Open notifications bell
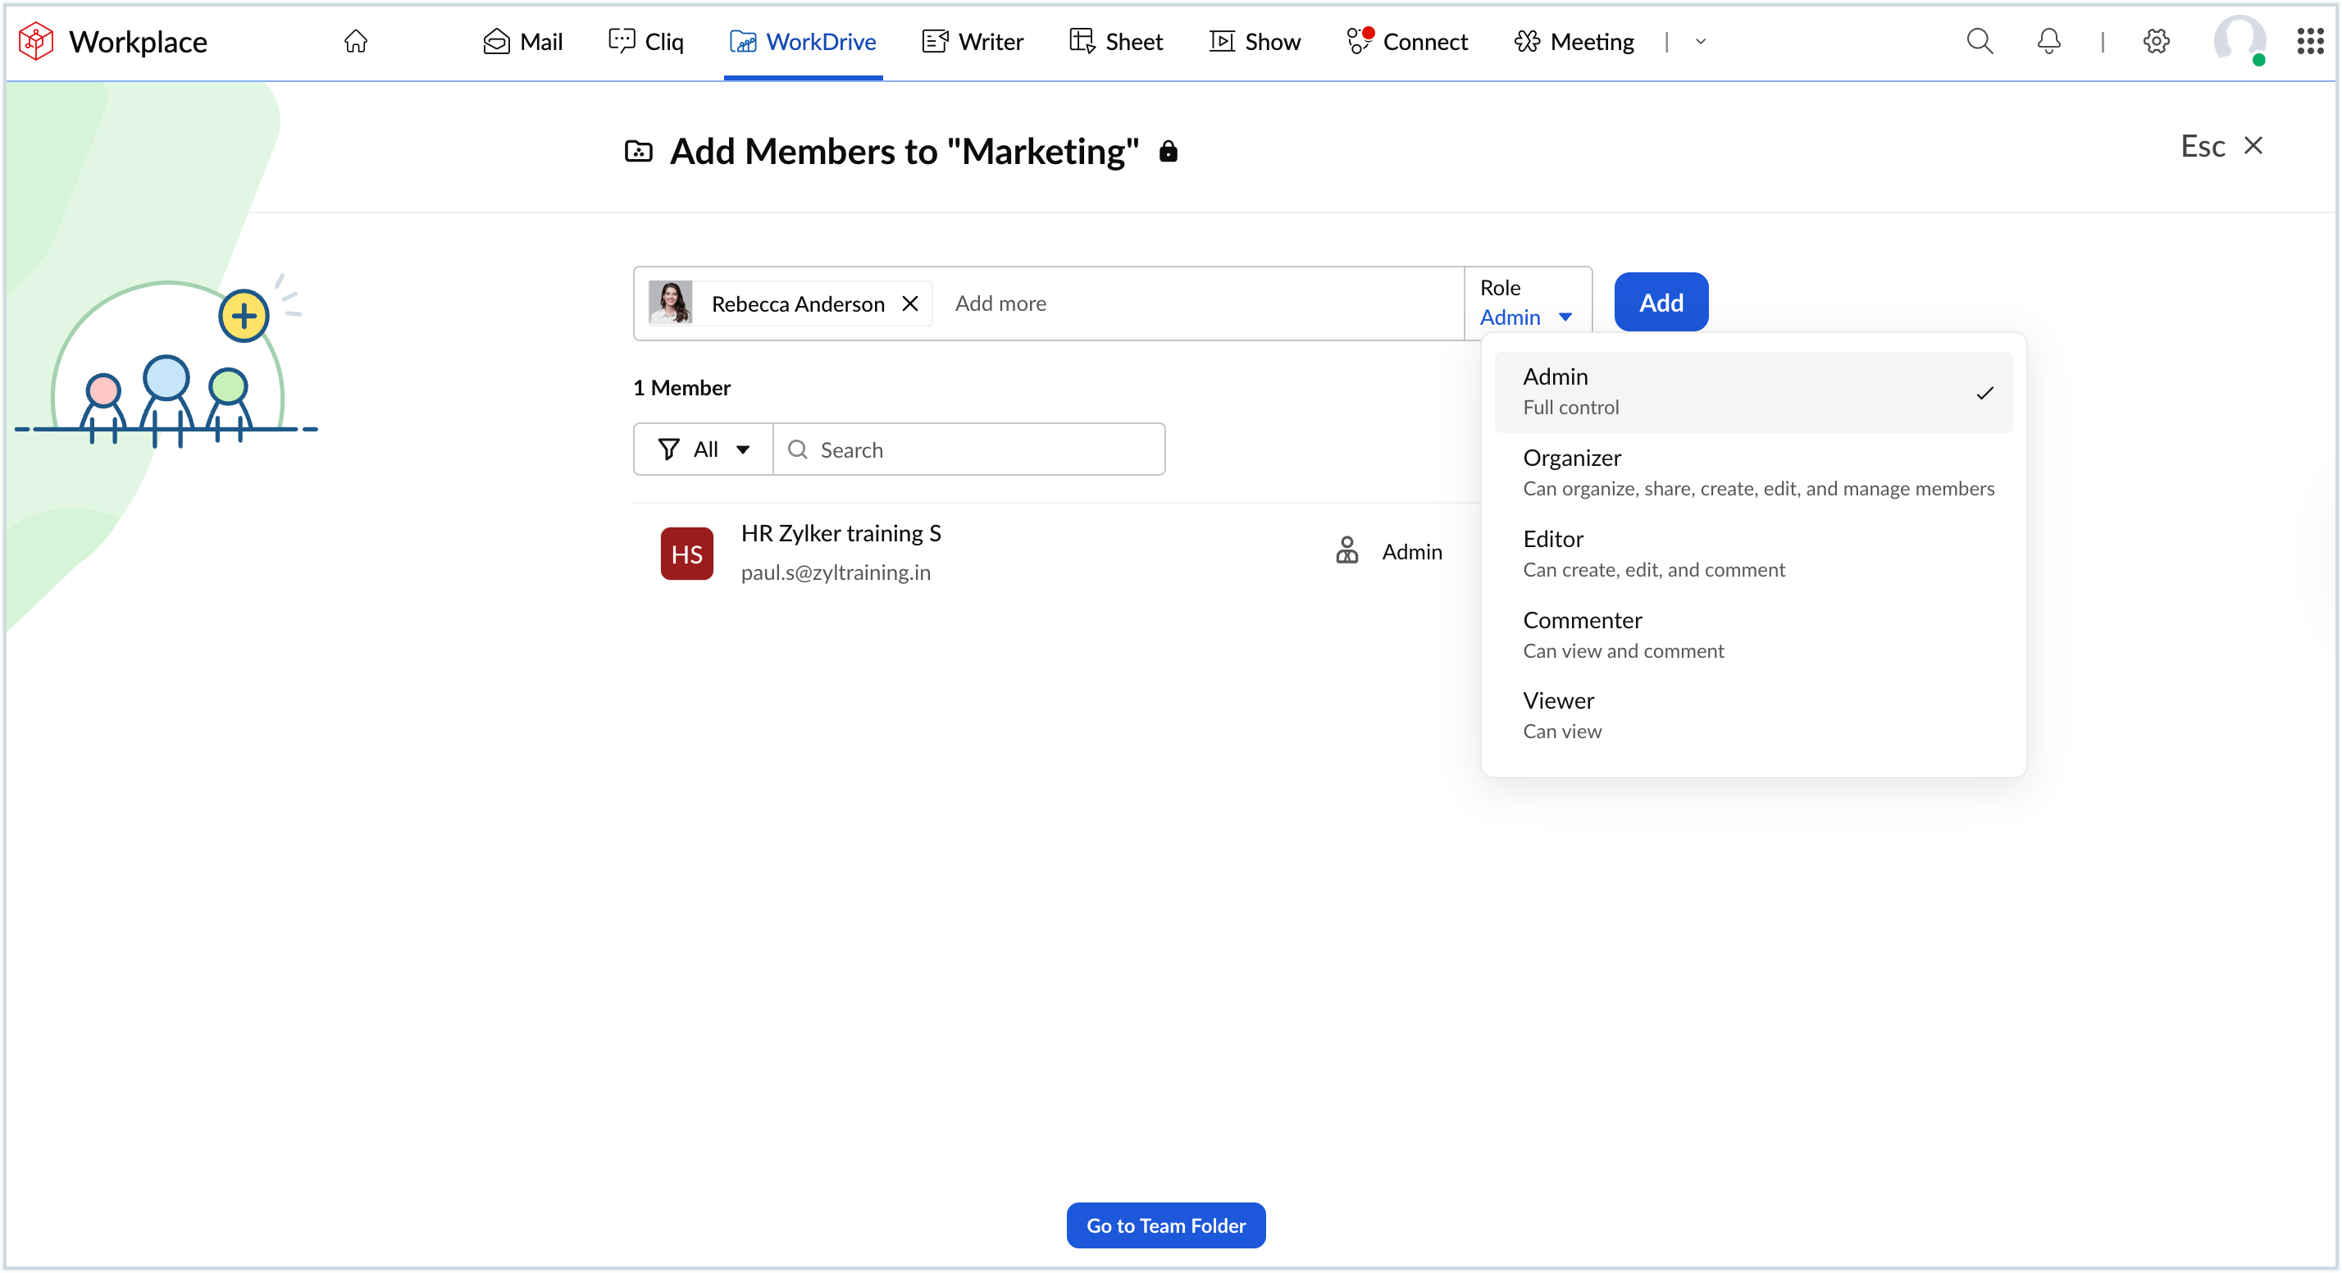This screenshot has width=2342, height=1273. tap(2048, 42)
